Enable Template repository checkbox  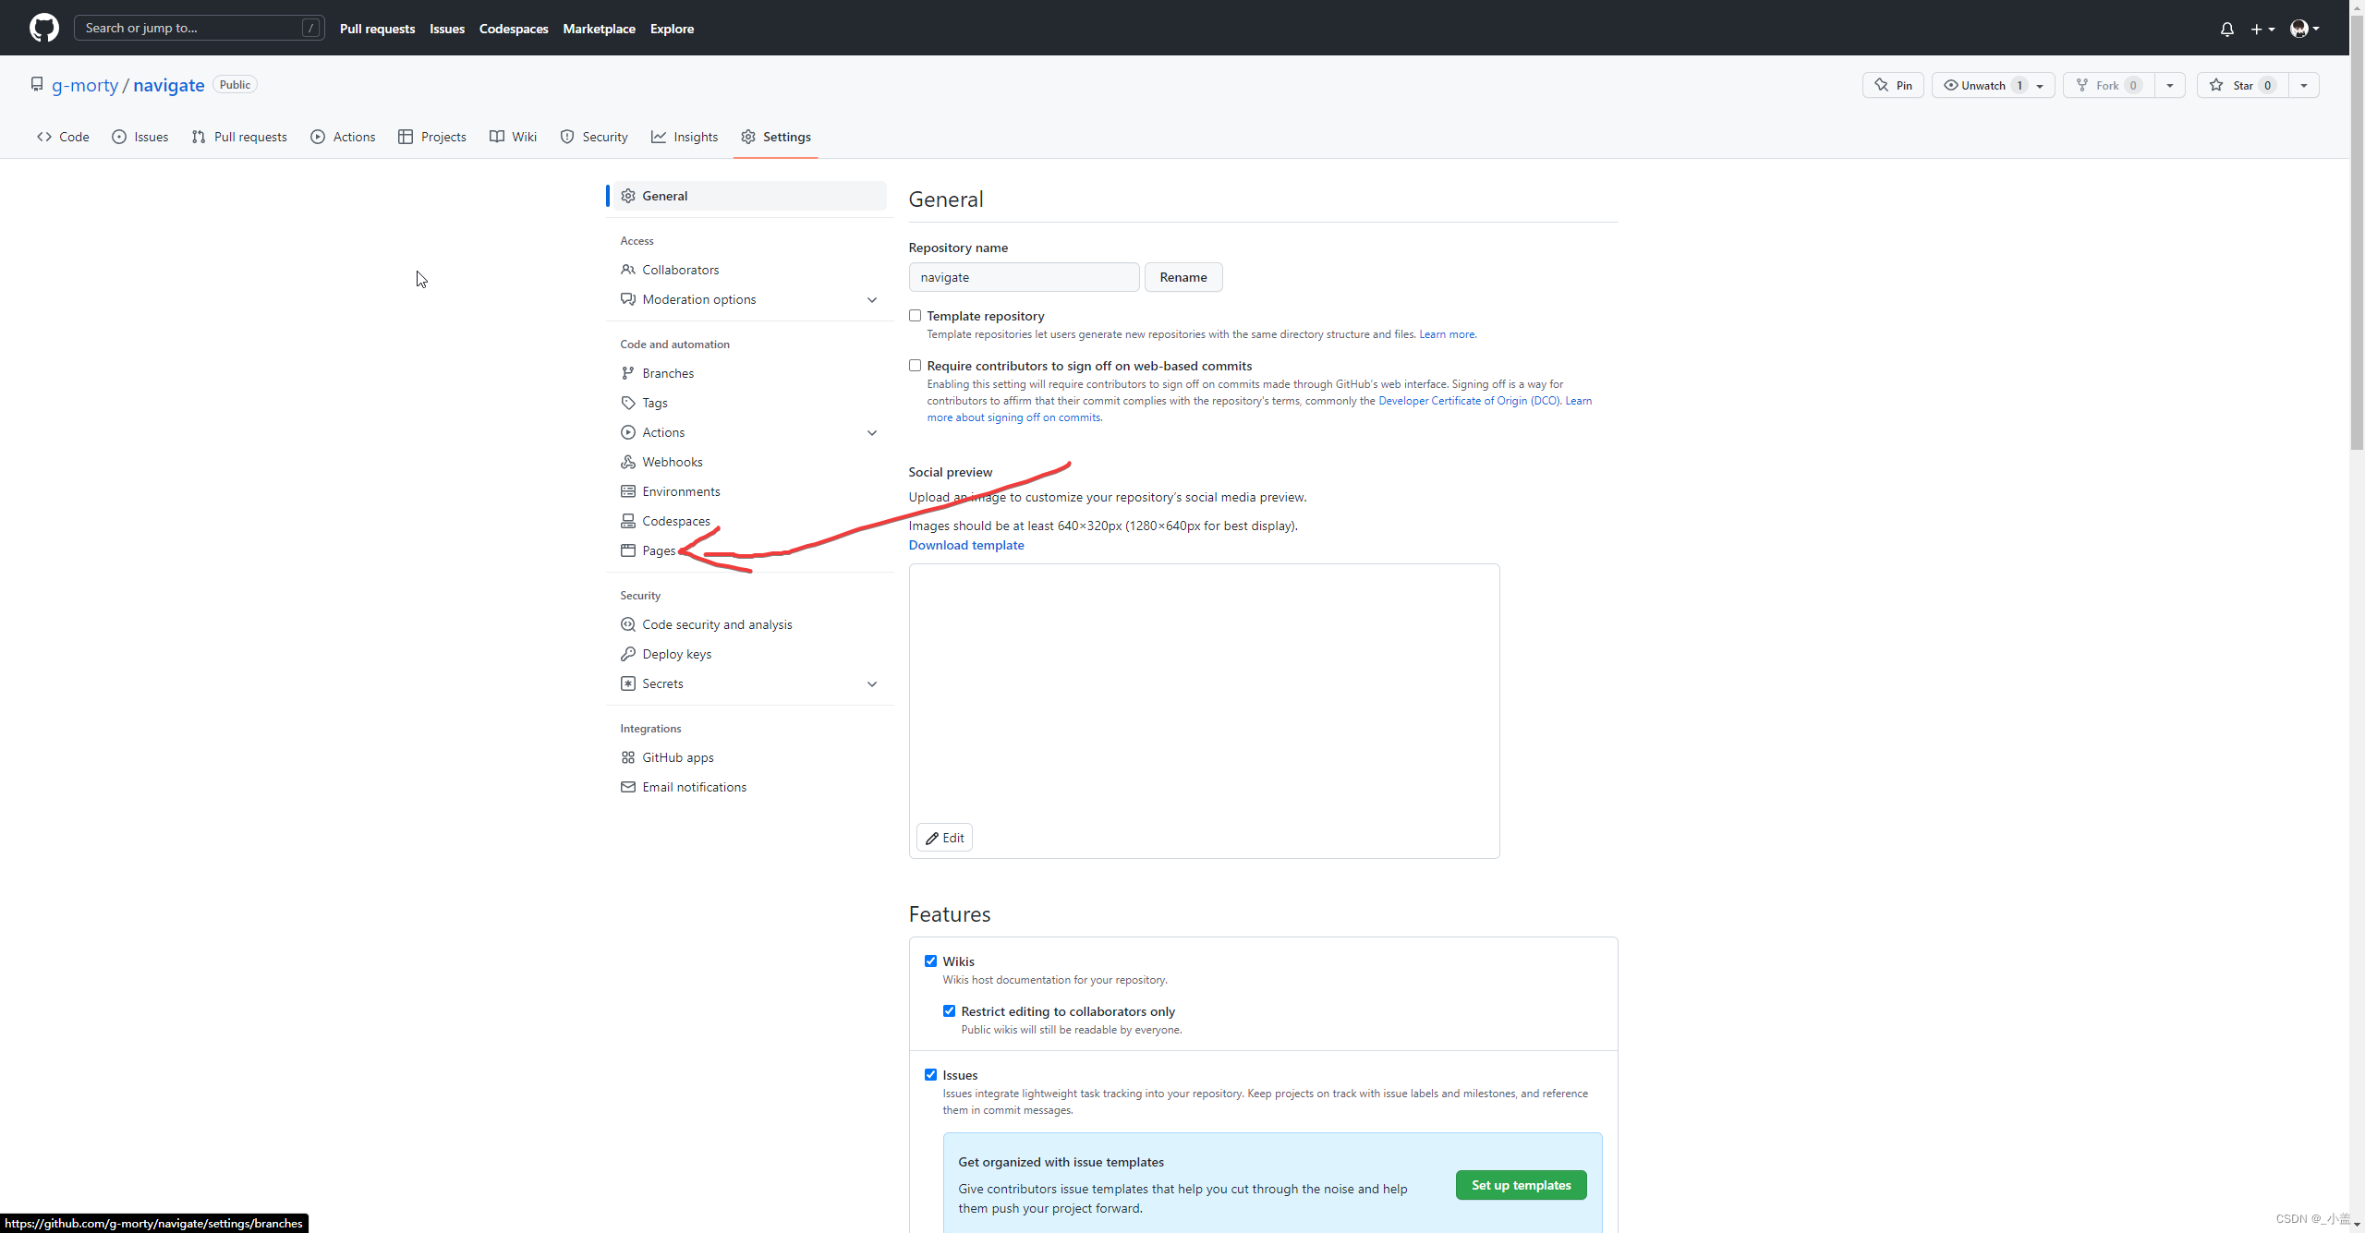(x=915, y=315)
